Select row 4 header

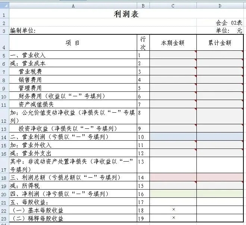coord(4,43)
